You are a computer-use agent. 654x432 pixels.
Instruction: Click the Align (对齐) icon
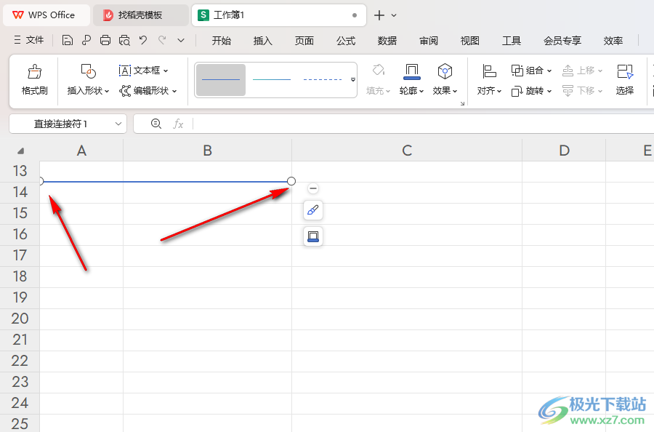(489, 71)
